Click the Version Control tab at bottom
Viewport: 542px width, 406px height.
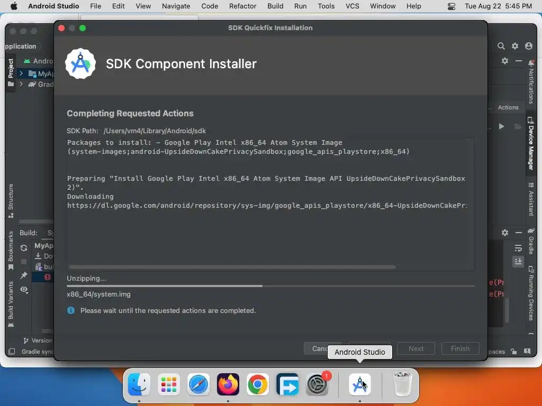click(x=38, y=340)
